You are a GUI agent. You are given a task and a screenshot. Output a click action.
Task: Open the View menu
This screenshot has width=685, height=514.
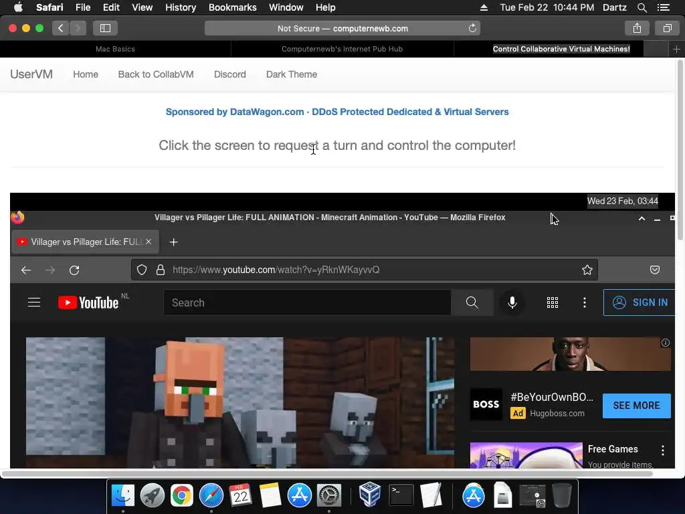[142, 7]
